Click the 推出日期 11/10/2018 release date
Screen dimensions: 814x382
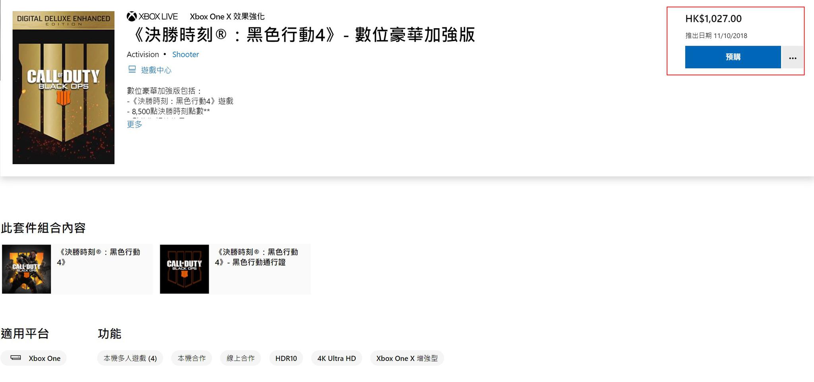716,36
